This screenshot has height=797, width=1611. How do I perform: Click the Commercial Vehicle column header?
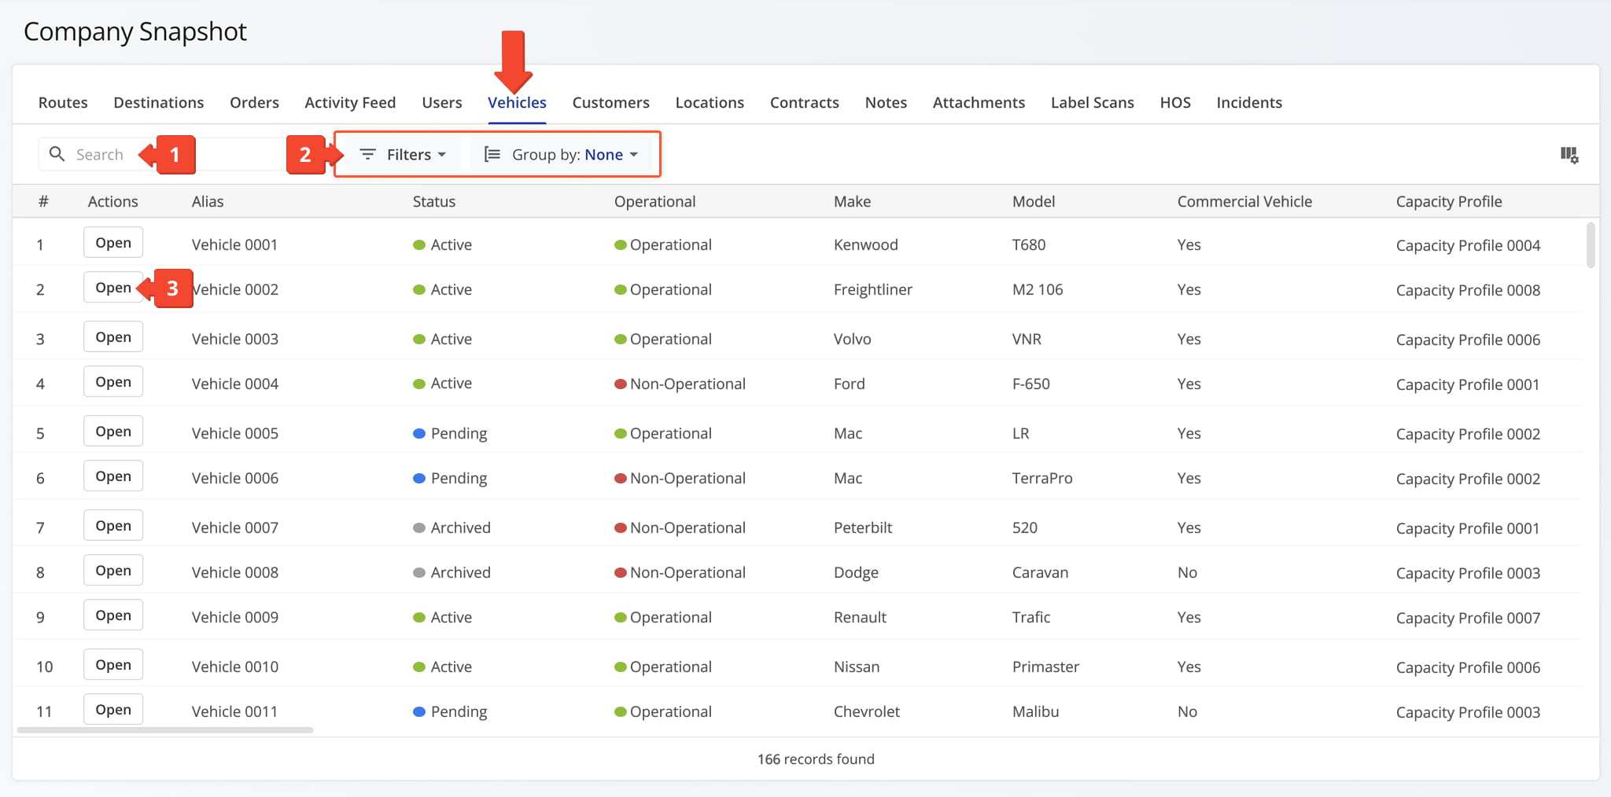coord(1244,201)
